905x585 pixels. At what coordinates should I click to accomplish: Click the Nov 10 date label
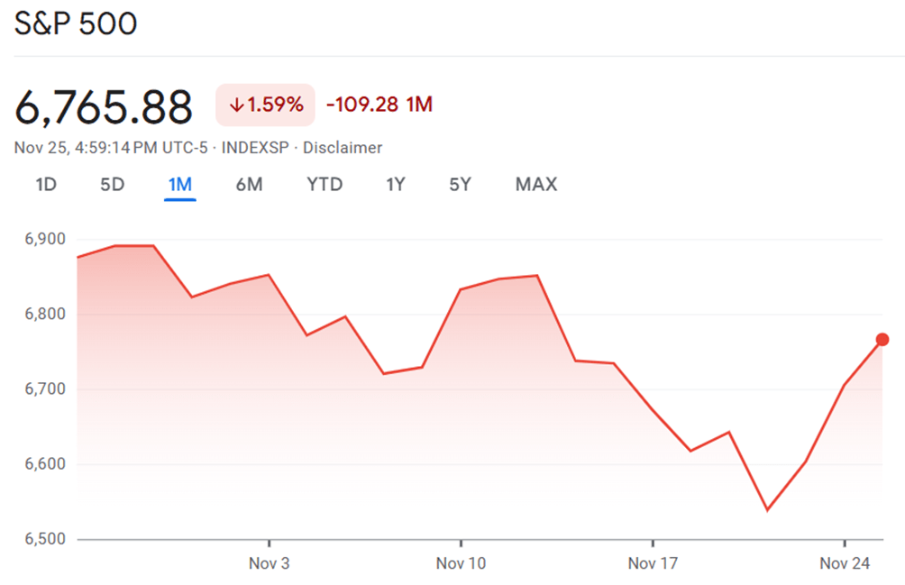461,564
